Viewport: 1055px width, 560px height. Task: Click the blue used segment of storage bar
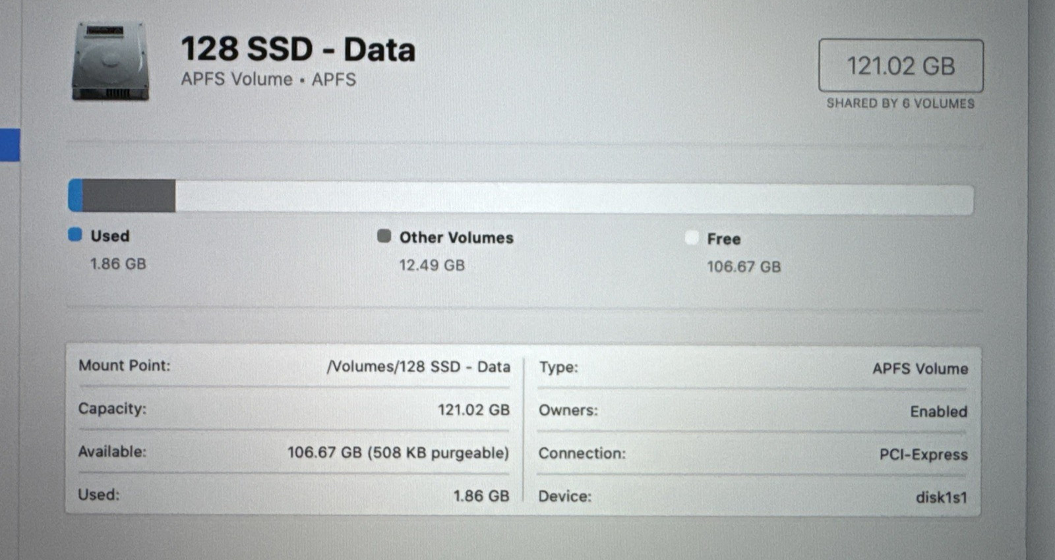click(x=76, y=196)
